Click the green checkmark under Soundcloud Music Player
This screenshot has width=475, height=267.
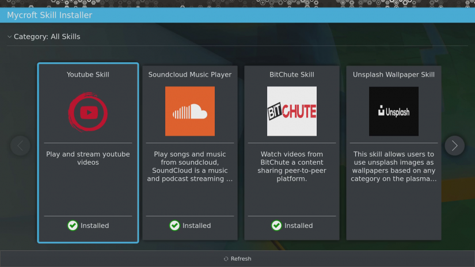[x=174, y=226]
